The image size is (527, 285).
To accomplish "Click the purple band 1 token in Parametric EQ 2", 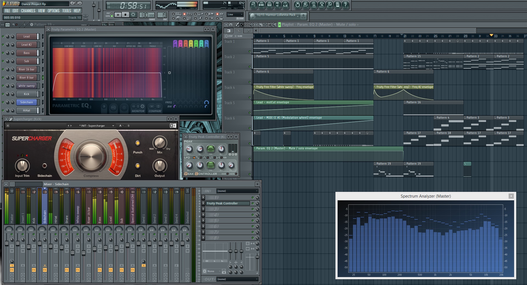I will 175,44.
